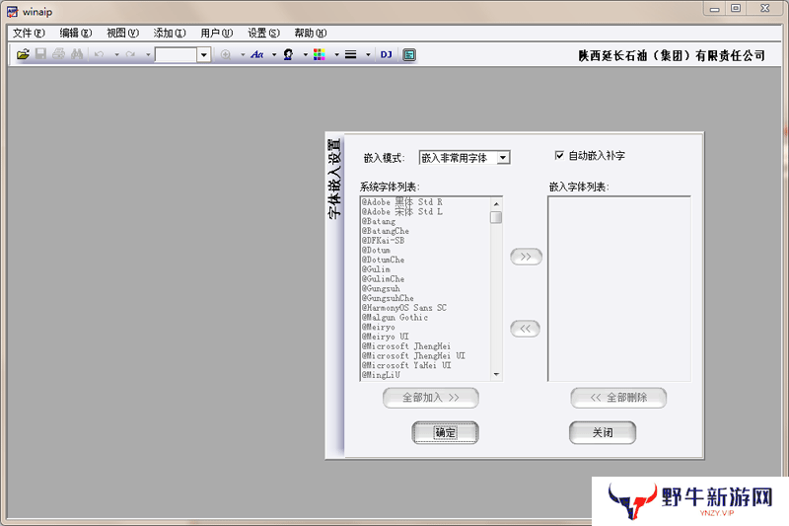This screenshot has height=526, width=789.
Task: Select @Adobe 宋体 Std L font
Action: click(402, 212)
